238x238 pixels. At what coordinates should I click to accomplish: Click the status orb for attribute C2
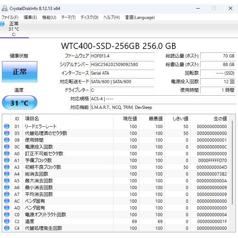click(x=7, y=221)
